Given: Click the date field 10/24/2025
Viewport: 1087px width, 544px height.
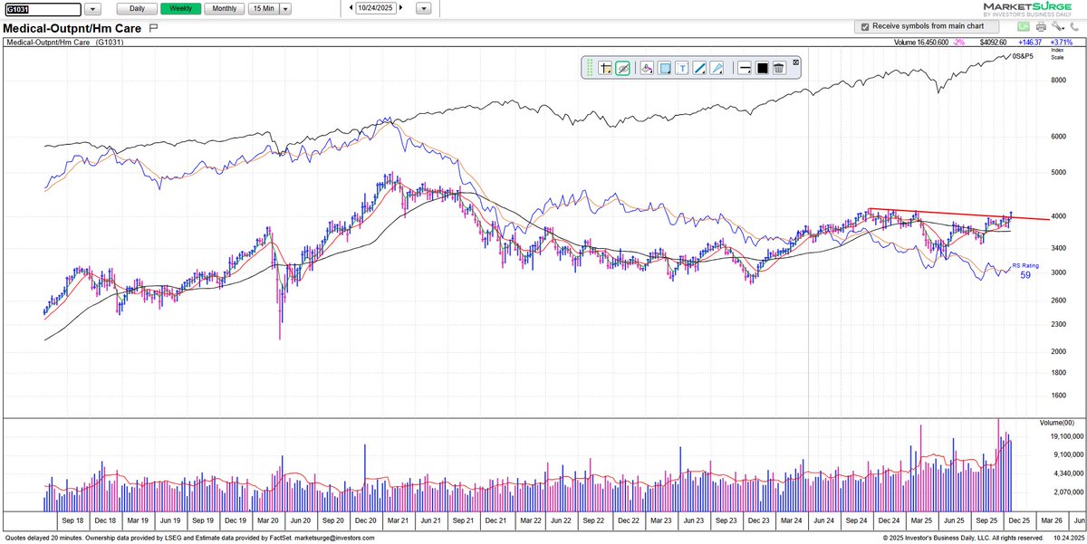Looking at the screenshot, I should [377, 8].
